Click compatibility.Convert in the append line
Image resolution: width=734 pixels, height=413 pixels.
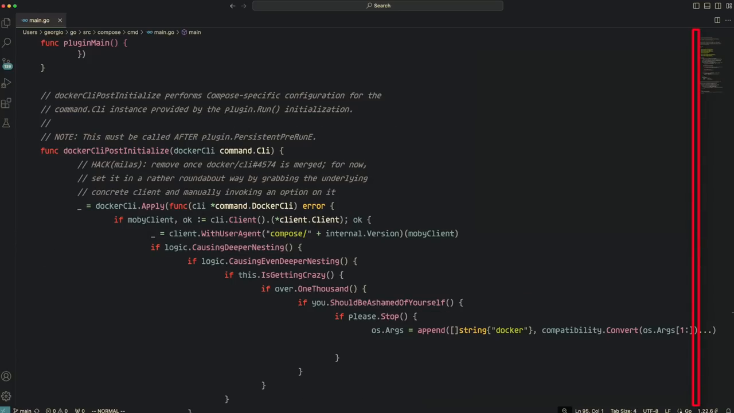click(x=590, y=330)
